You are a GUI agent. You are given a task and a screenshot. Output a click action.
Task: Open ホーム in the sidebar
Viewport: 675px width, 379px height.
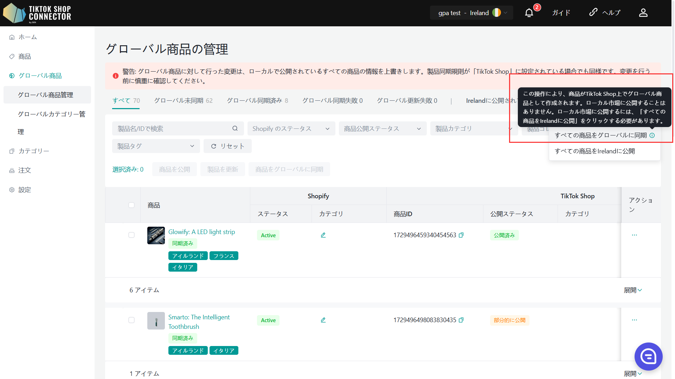[x=27, y=37]
